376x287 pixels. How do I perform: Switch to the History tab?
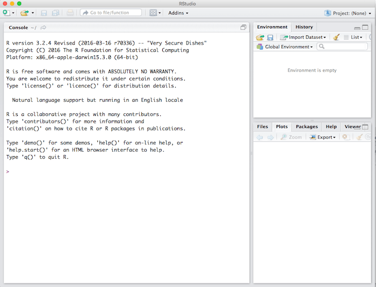pyautogui.click(x=304, y=27)
